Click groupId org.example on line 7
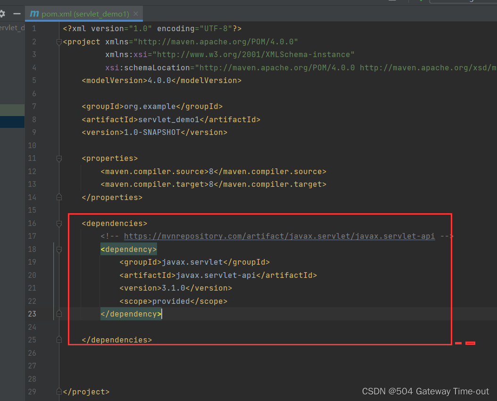497x401 pixels. pos(152,107)
